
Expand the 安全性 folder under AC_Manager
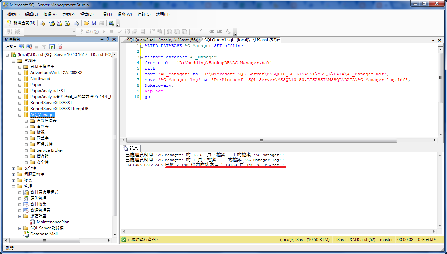pyautogui.click(x=26, y=162)
